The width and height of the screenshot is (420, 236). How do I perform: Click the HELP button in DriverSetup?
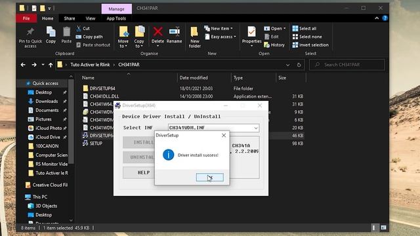pyautogui.click(x=138, y=172)
